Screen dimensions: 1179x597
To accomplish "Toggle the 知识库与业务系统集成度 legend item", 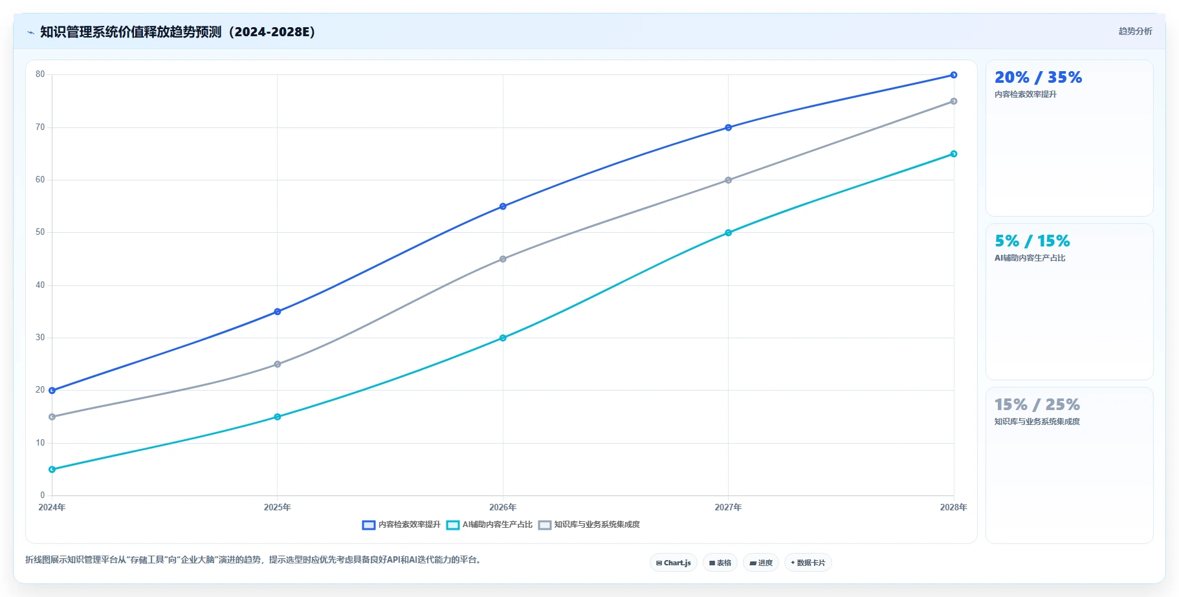I will coord(589,525).
